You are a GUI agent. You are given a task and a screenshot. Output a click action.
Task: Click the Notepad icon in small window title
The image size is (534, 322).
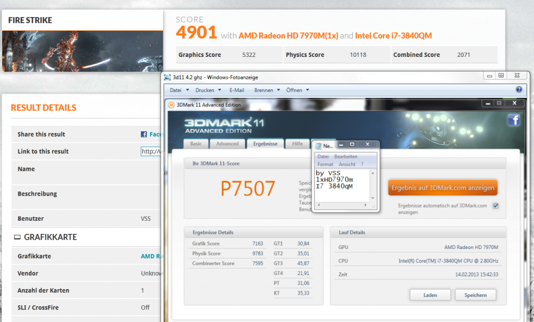318,146
